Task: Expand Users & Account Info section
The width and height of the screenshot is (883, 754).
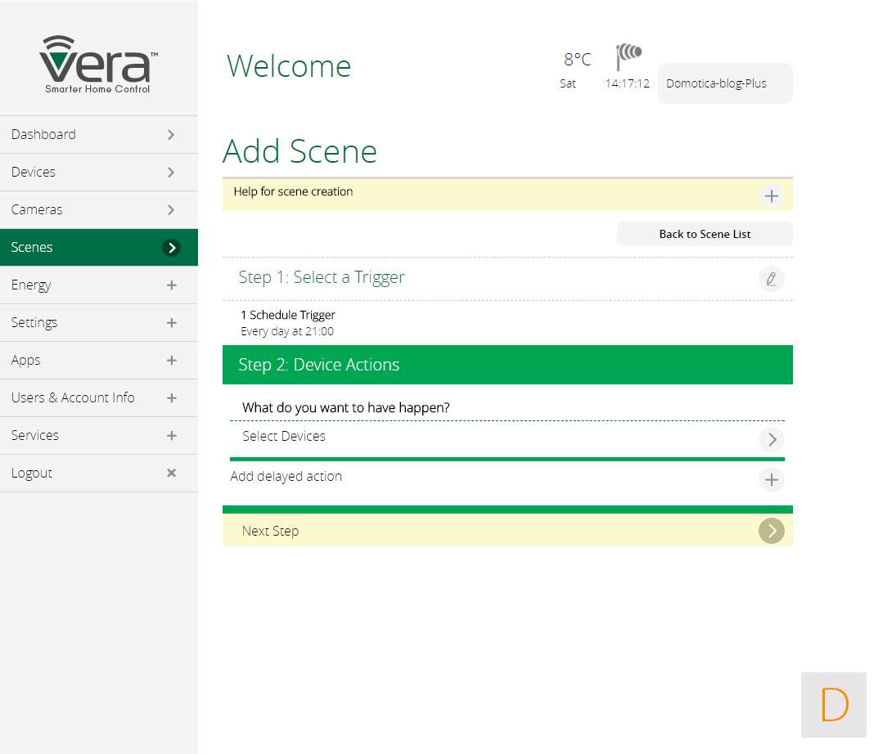Action: (171, 398)
